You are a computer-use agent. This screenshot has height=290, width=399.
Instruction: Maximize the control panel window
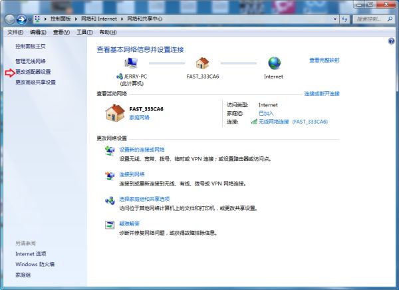pyautogui.click(x=370, y=4)
